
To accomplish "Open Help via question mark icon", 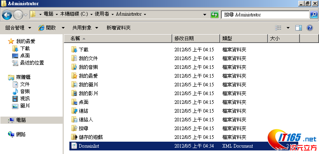I will tap(310, 28).
